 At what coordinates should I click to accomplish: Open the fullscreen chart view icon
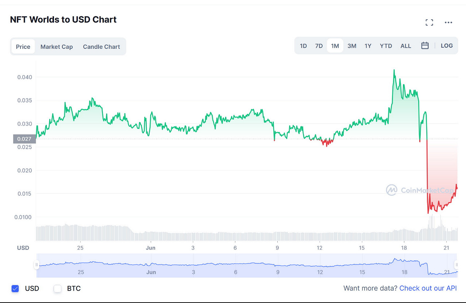pyautogui.click(x=430, y=23)
